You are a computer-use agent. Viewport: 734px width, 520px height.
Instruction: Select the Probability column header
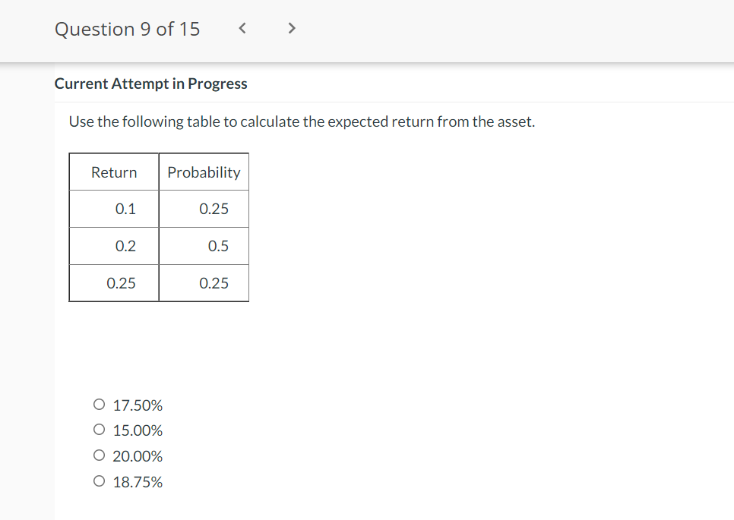click(x=204, y=172)
